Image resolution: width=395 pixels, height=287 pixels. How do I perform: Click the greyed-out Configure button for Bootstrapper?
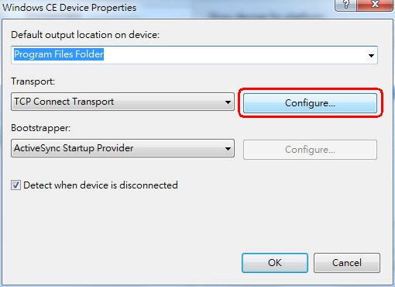[310, 150]
